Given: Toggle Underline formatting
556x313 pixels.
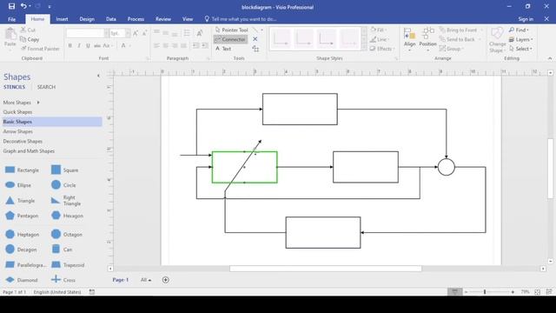Looking at the screenshot, I should coord(88,45).
